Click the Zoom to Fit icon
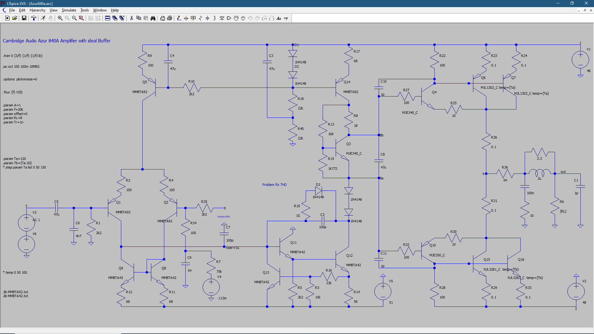Image resolution: width=594 pixels, height=334 pixels. tap(81, 18)
